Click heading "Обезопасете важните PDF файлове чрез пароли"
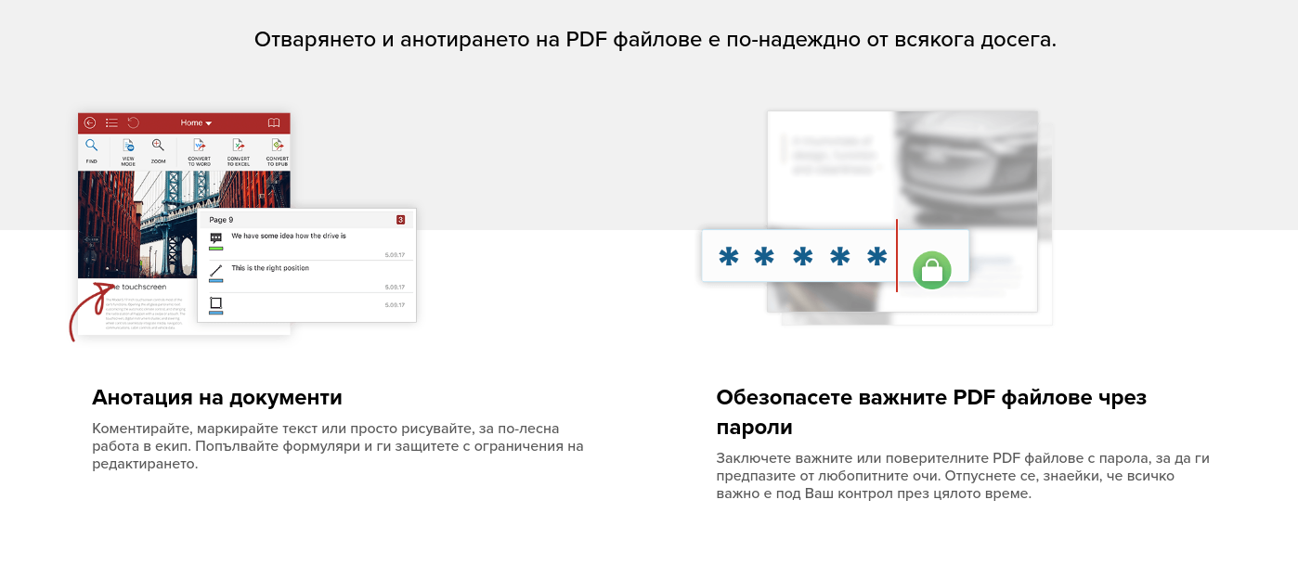The width and height of the screenshot is (1298, 564). tap(931, 413)
